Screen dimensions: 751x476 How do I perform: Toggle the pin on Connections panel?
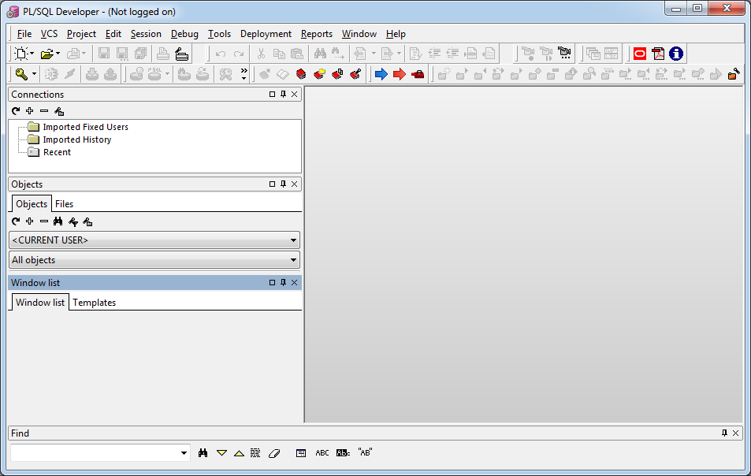(x=283, y=95)
